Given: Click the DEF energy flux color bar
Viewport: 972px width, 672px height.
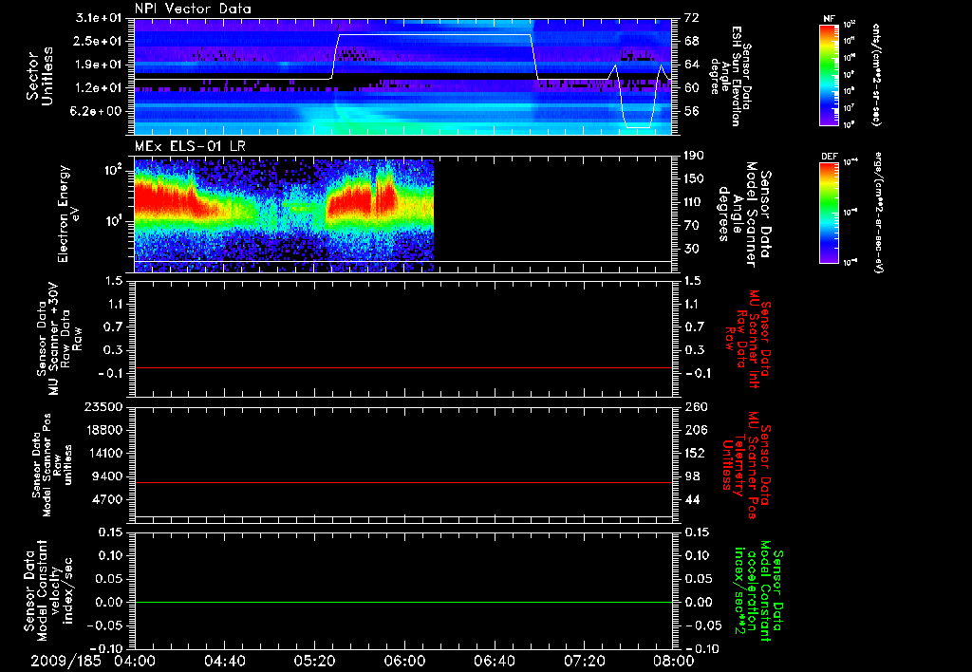Looking at the screenshot, I should coord(830,213).
